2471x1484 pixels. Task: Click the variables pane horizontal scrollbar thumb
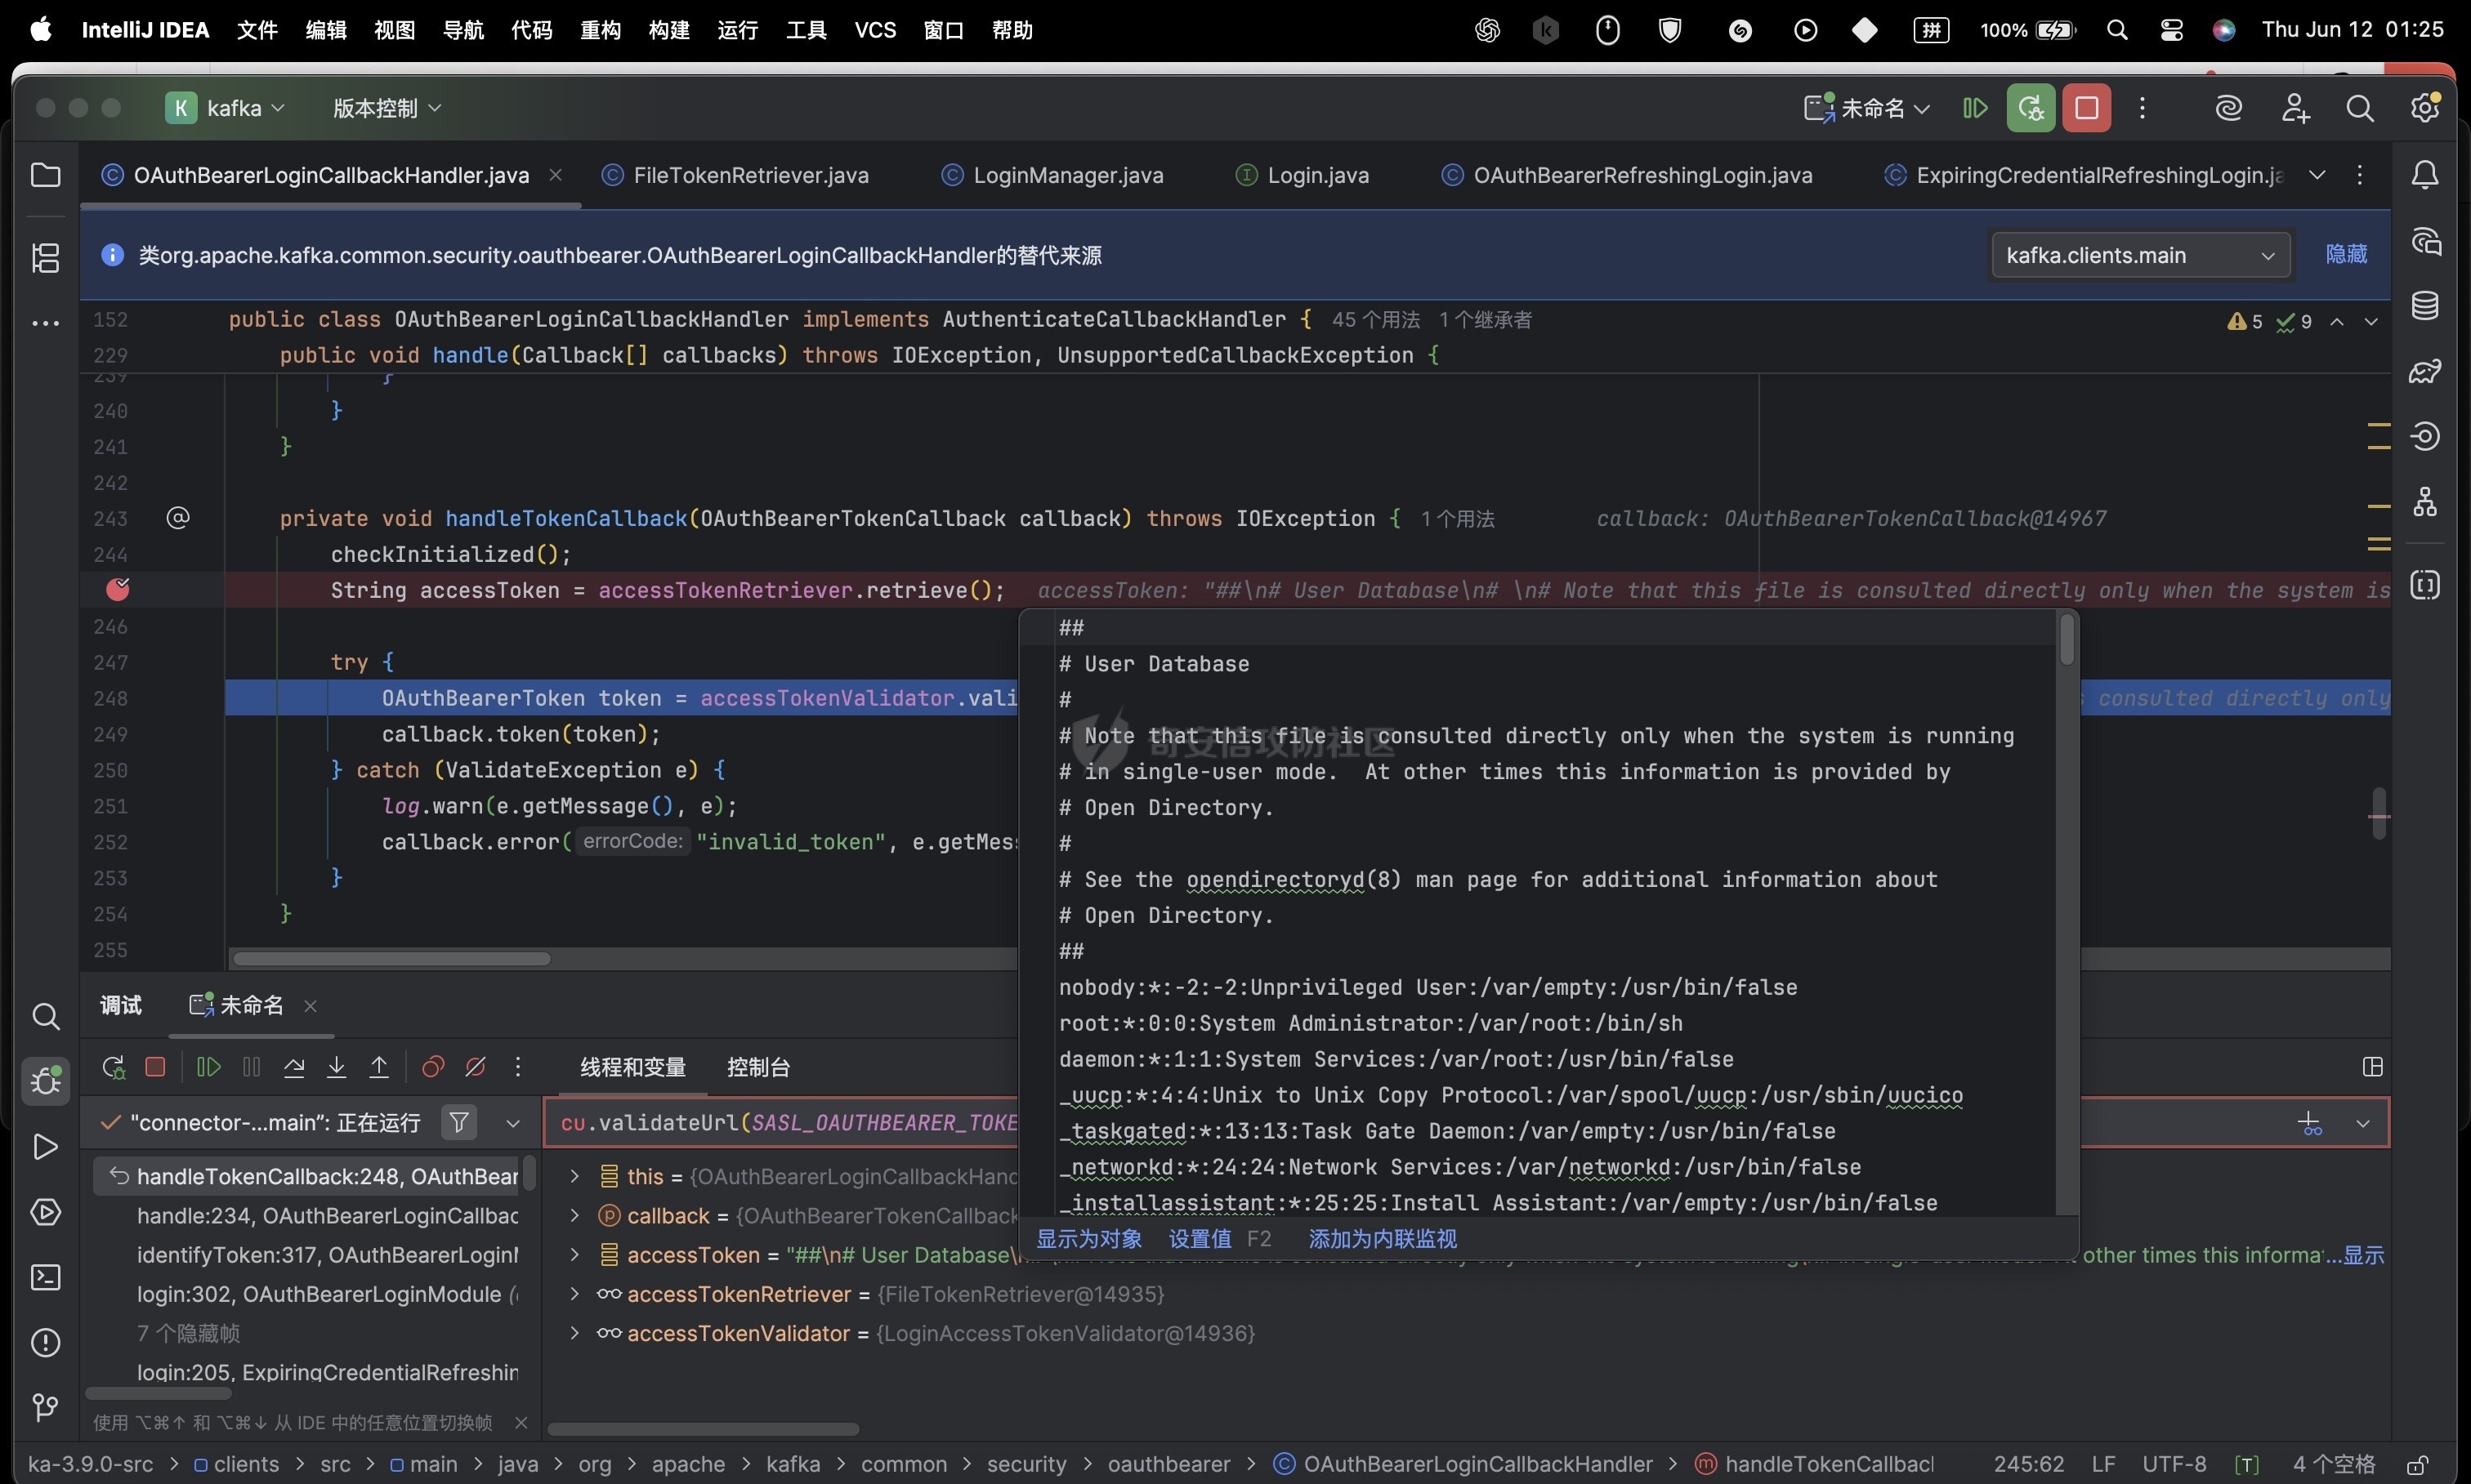(702, 1429)
